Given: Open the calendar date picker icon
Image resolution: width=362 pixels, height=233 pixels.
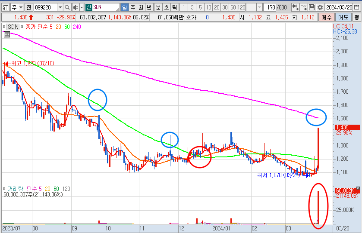Looking at the screenshot, I should 356,7.
